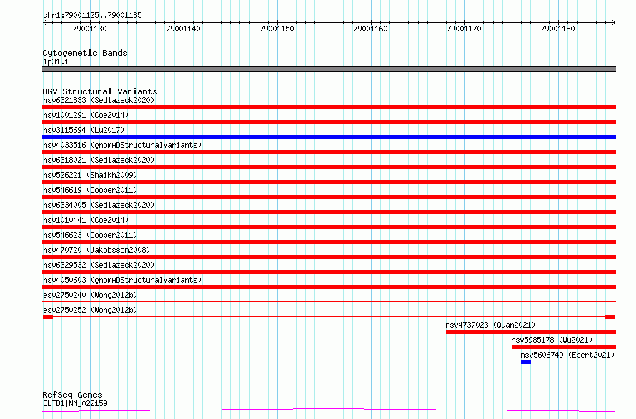Open variant nsv546619 (Cooper2011) label

coord(90,190)
